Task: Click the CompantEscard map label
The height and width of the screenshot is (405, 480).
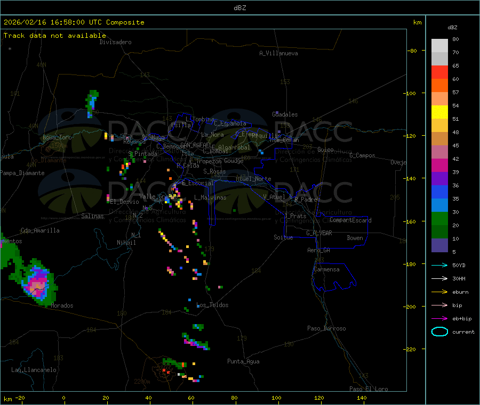Action: (351, 220)
